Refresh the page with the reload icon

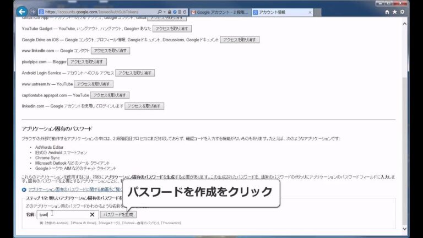[x=185, y=12]
